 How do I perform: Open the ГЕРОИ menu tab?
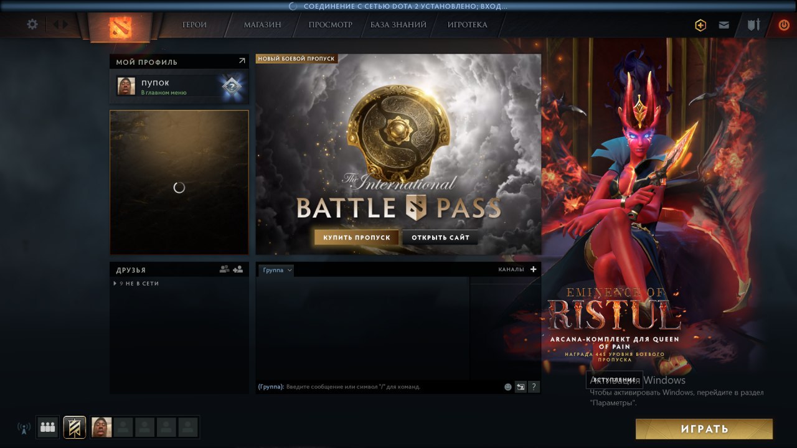(194, 25)
